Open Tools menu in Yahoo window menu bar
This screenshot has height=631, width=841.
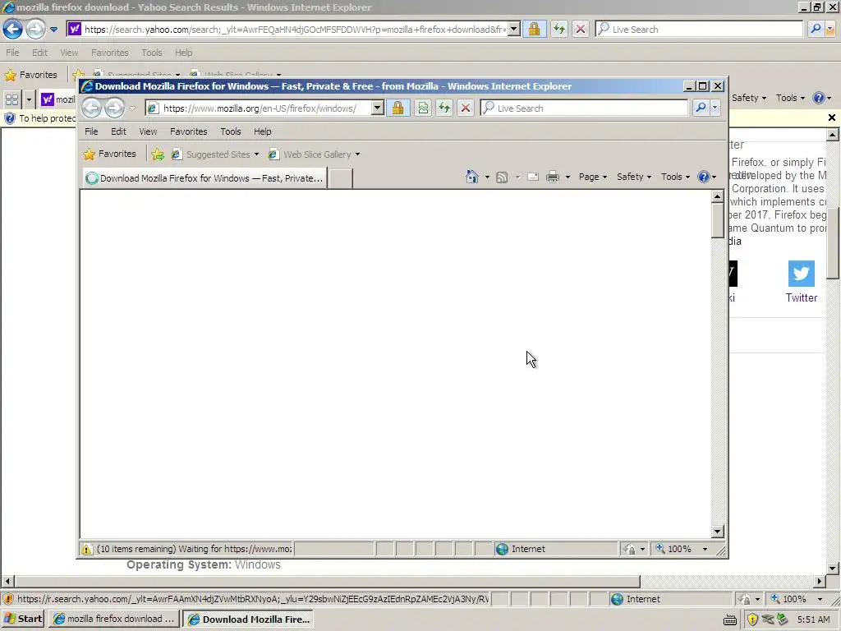tap(152, 53)
